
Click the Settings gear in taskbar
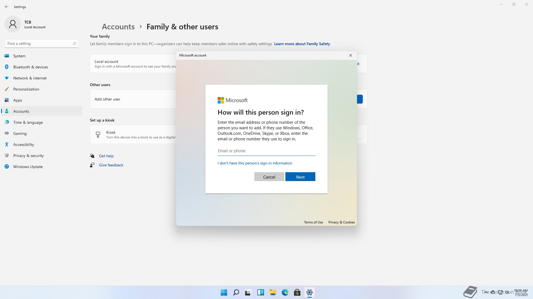coord(310,292)
